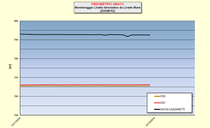Click the dip in the black DAVID LAZZARETTI line
This screenshot has width=210, height=128.
coord(128,36)
